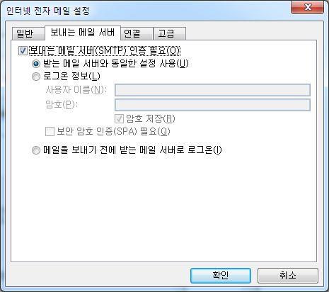The width and height of the screenshot is (329, 292).
Task: Click the 사용자 이름(N) label text
Action: pyautogui.click(x=76, y=90)
